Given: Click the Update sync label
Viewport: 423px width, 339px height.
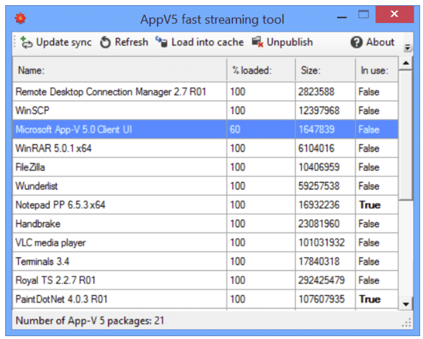Looking at the screenshot, I should (x=64, y=42).
